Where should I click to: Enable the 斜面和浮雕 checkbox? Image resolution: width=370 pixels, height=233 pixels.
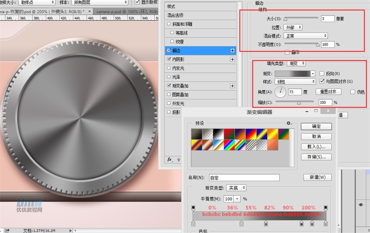coord(169,24)
